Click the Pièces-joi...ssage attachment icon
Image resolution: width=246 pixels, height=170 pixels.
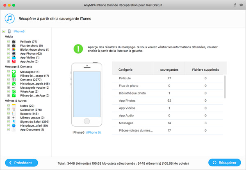click(14, 76)
